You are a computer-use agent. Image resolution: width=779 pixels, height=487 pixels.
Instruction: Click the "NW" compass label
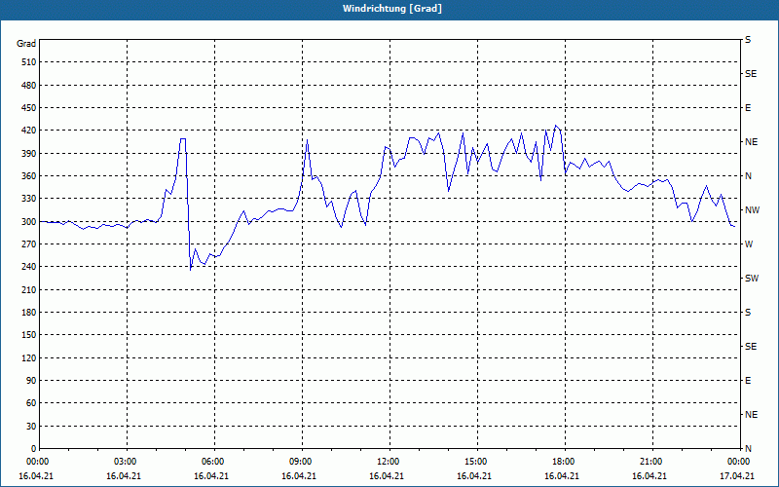(x=752, y=210)
